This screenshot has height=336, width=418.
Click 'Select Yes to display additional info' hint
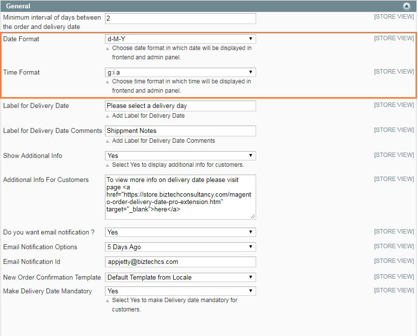178,165
